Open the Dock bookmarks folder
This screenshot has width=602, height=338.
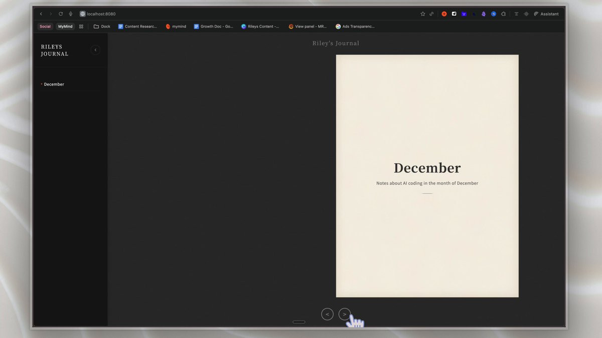tap(102, 27)
